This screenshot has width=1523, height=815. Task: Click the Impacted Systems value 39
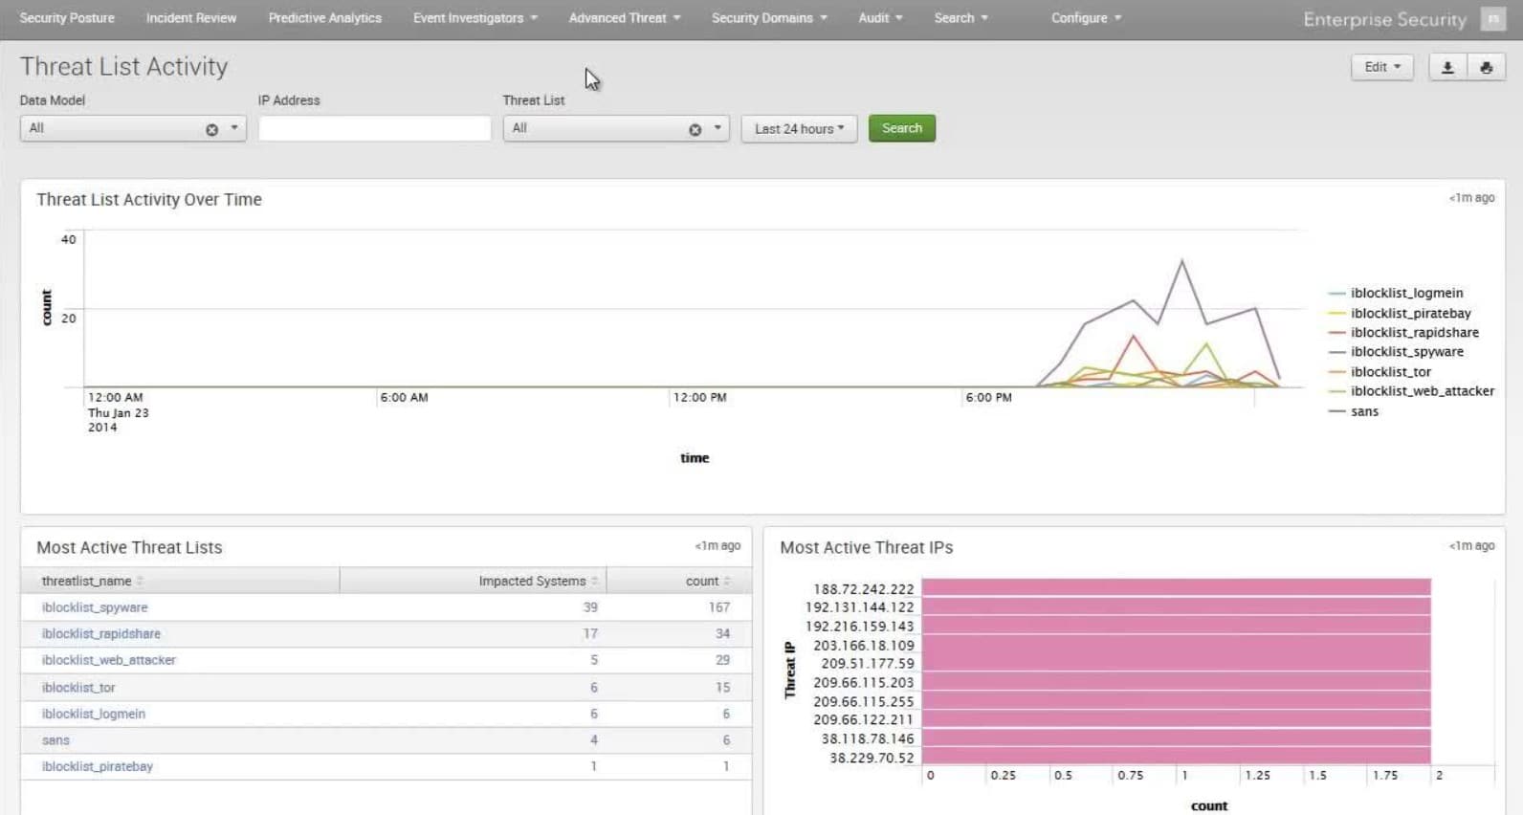pyautogui.click(x=590, y=607)
